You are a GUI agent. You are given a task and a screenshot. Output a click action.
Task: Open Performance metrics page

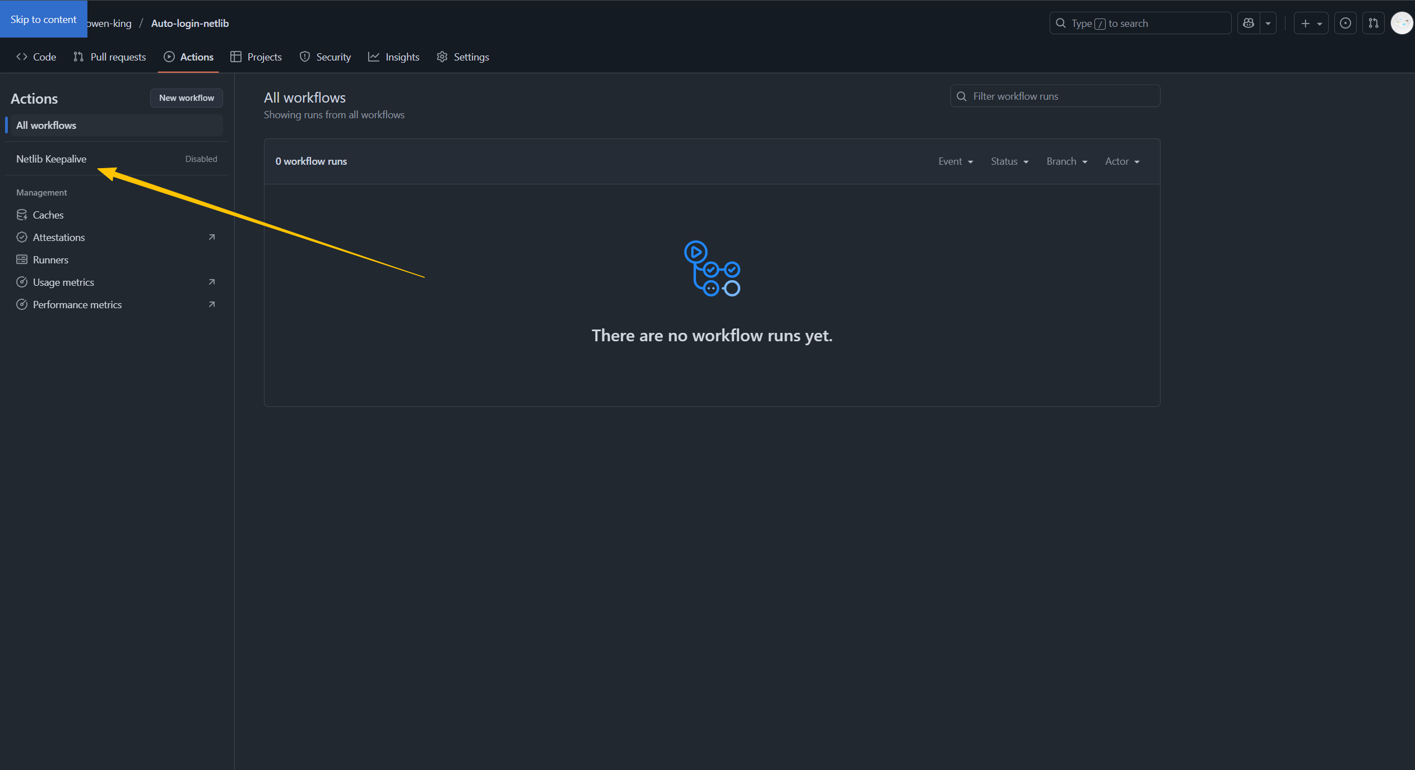77,305
